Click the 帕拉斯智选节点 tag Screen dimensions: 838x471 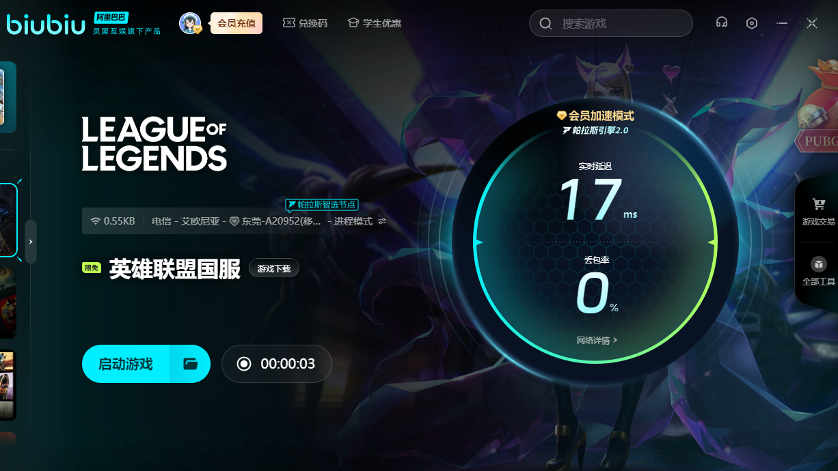click(322, 205)
